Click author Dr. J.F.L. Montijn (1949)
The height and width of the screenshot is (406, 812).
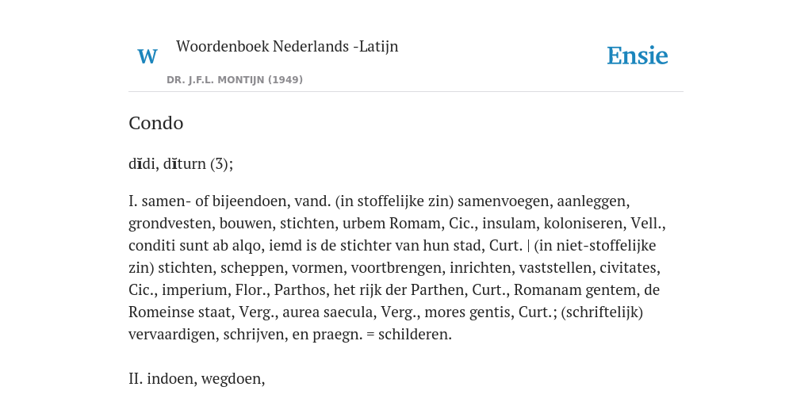click(235, 80)
